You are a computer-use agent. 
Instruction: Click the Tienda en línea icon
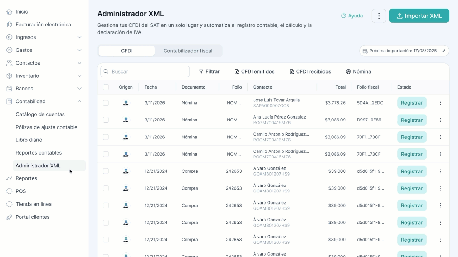(9, 204)
